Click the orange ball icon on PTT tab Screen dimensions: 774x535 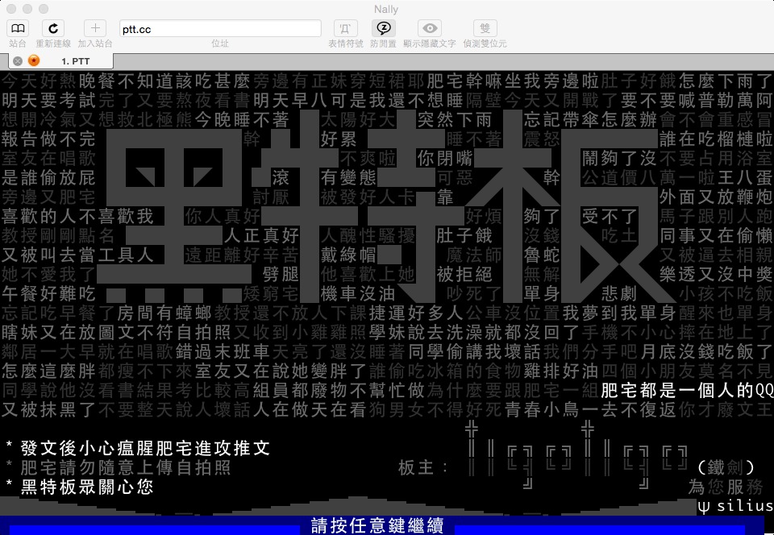[34, 60]
